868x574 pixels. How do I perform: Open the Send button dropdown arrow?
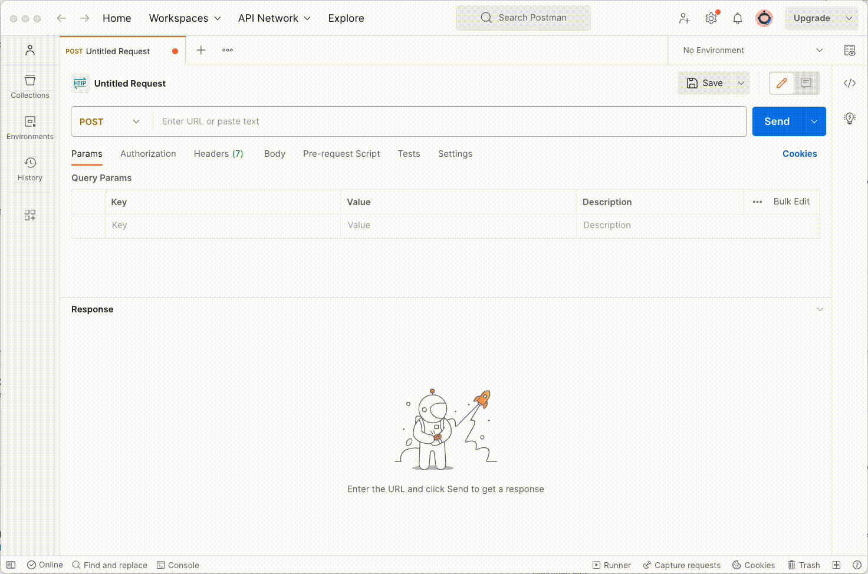click(814, 121)
